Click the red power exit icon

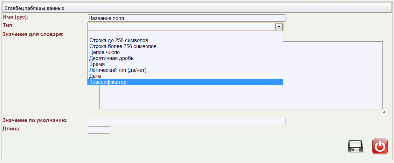pos(380,146)
